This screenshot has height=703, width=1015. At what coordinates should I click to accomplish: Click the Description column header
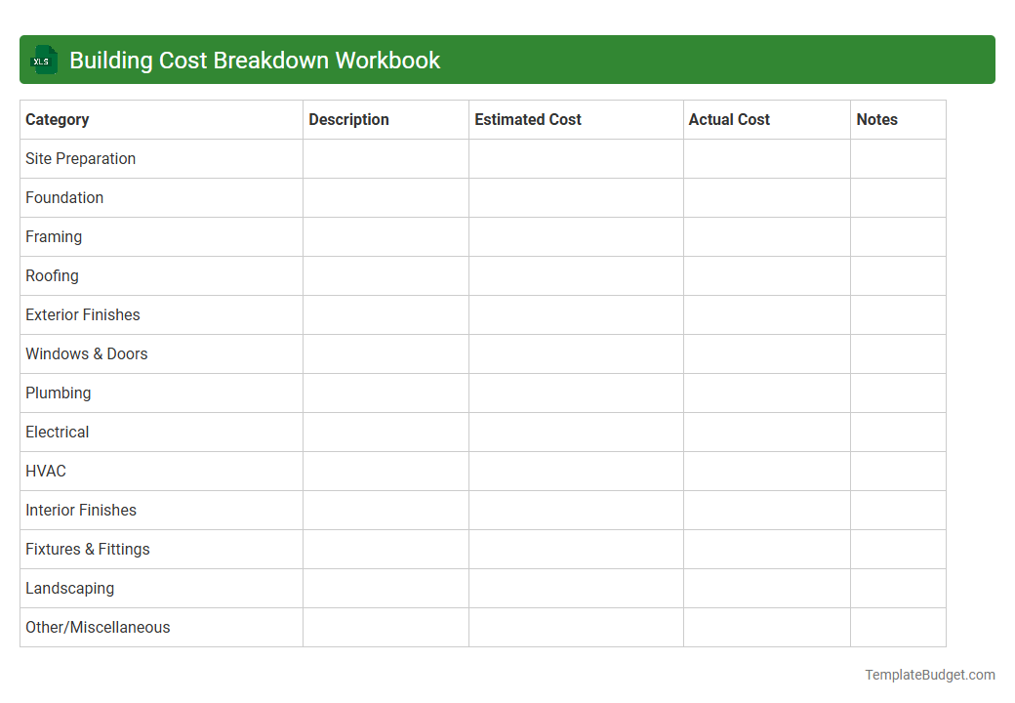point(348,119)
